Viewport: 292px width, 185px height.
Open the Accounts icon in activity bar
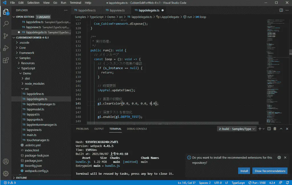6,161
